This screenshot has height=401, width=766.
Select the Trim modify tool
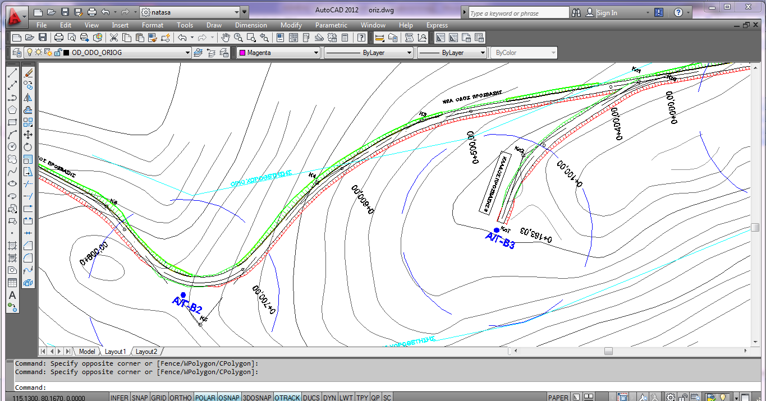(x=28, y=184)
